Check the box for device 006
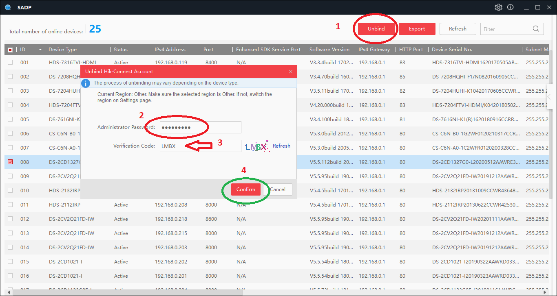This screenshot has height=296, width=557. [x=10, y=133]
